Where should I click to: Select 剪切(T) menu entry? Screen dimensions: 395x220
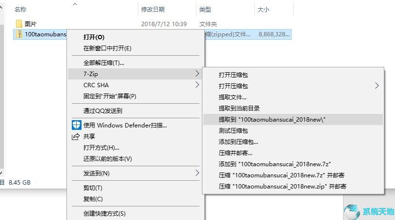pos(93,188)
